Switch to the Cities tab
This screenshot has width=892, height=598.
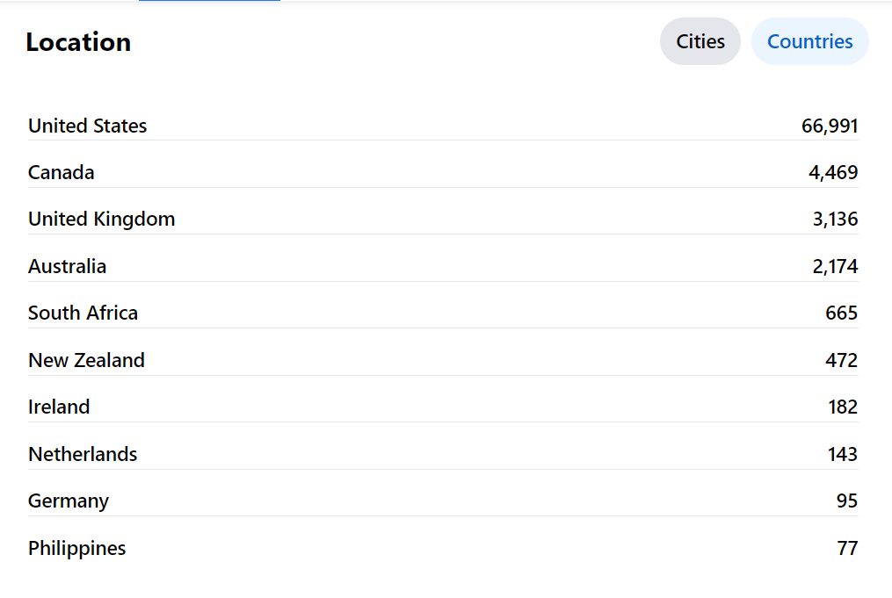(x=700, y=41)
